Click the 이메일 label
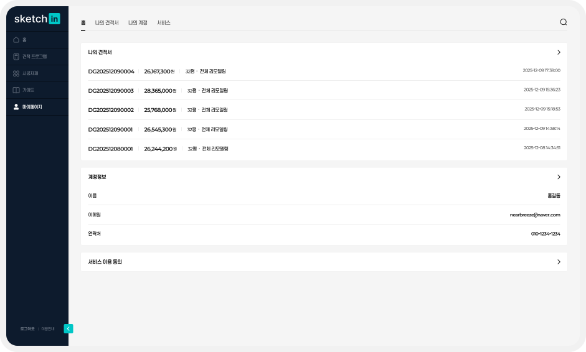 (94, 215)
